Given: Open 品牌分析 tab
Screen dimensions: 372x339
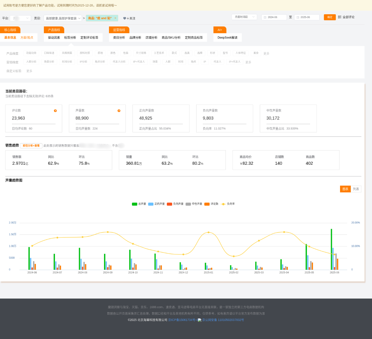Looking at the screenshot, I should 135,38.
